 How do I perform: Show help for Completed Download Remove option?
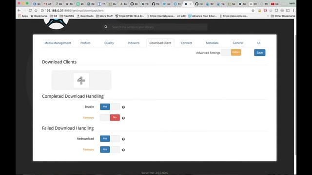pos(123,118)
